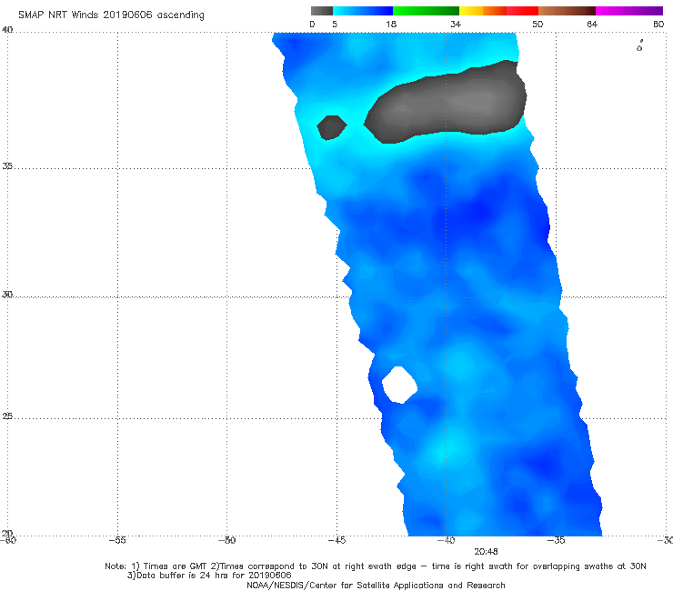
Task: Click the title 'SMAP NRT Winds 20190606 ascending'
Action: coord(111,15)
